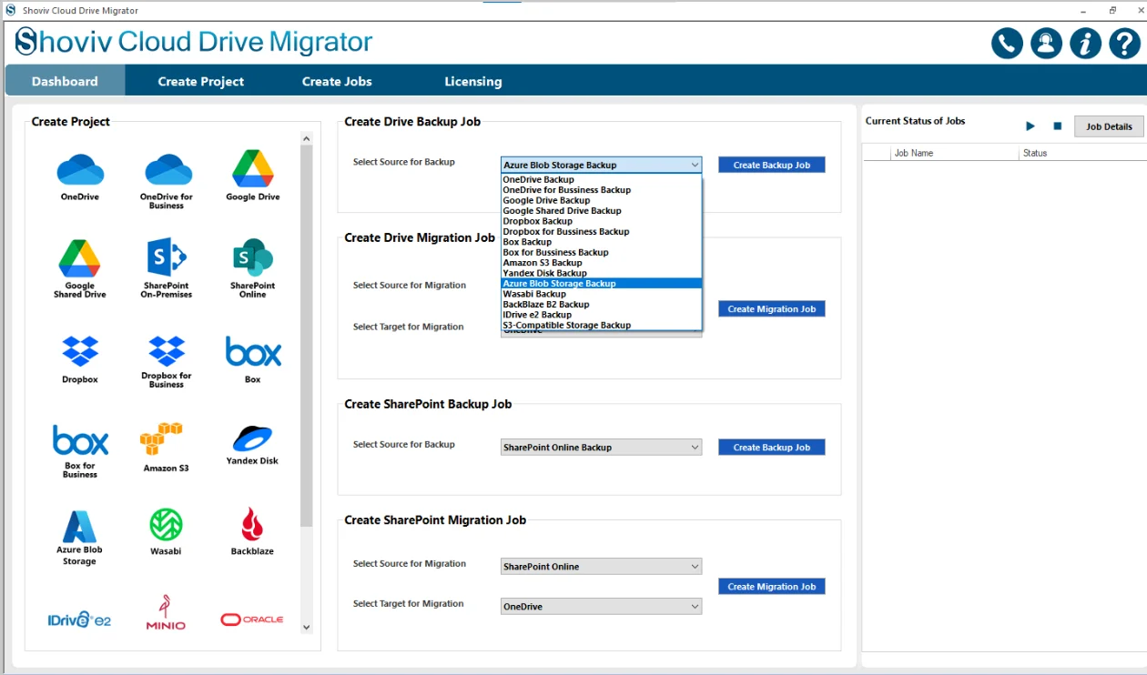Select S3-Compatible Storage Backup option

602,325
